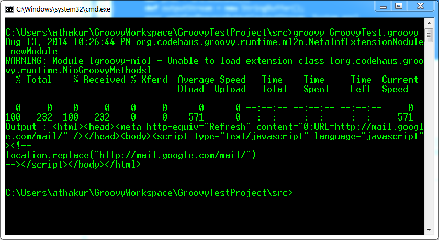Click the 'location.replace' line
The image size is (439, 240).
(x=130, y=155)
